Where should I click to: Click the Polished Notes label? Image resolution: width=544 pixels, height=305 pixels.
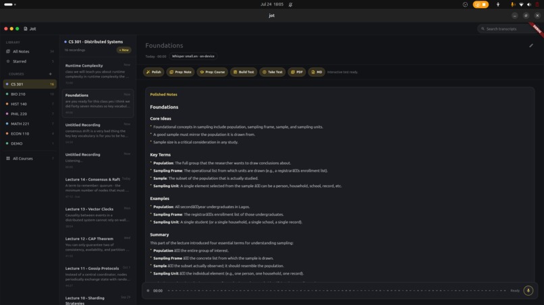click(x=163, y=94)
